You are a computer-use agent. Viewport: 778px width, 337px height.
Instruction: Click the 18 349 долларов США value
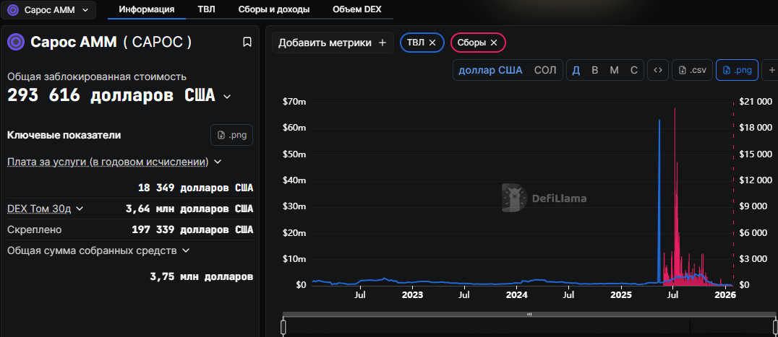pos(195,188)
